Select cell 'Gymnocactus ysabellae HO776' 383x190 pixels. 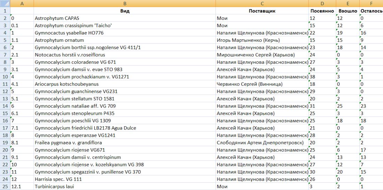125,33
